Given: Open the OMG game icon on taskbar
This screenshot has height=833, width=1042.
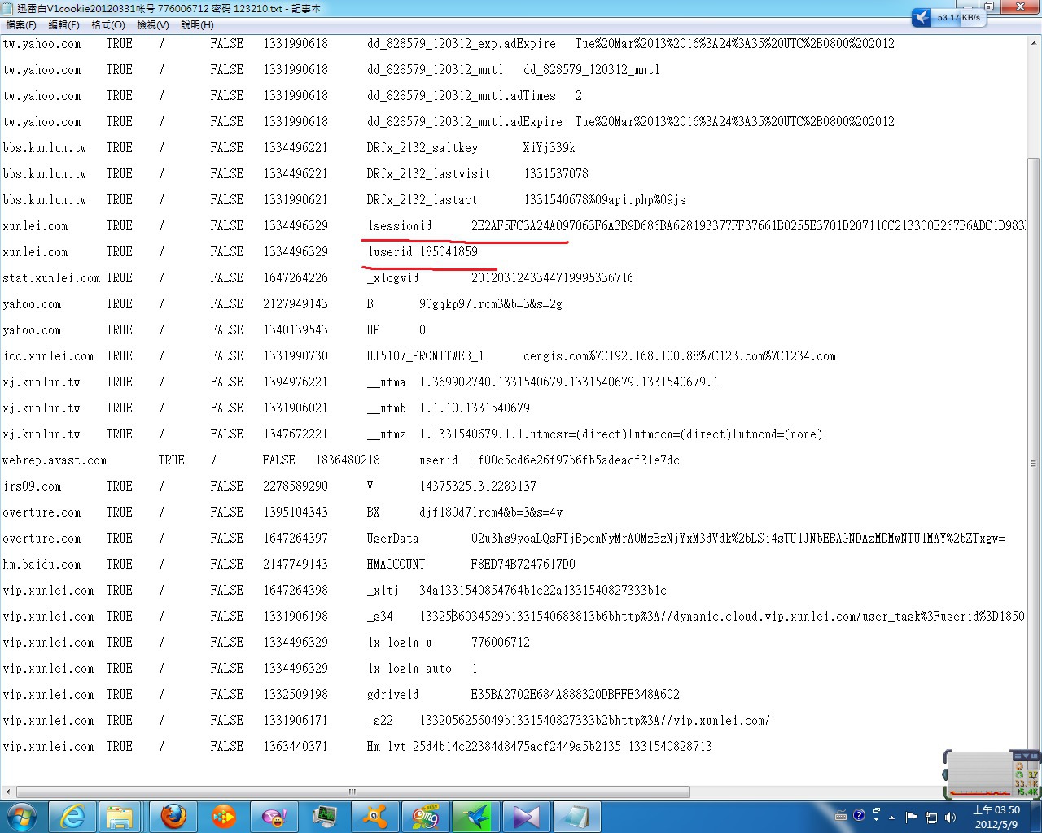Looking at the screenshot, I should (425, 816).
